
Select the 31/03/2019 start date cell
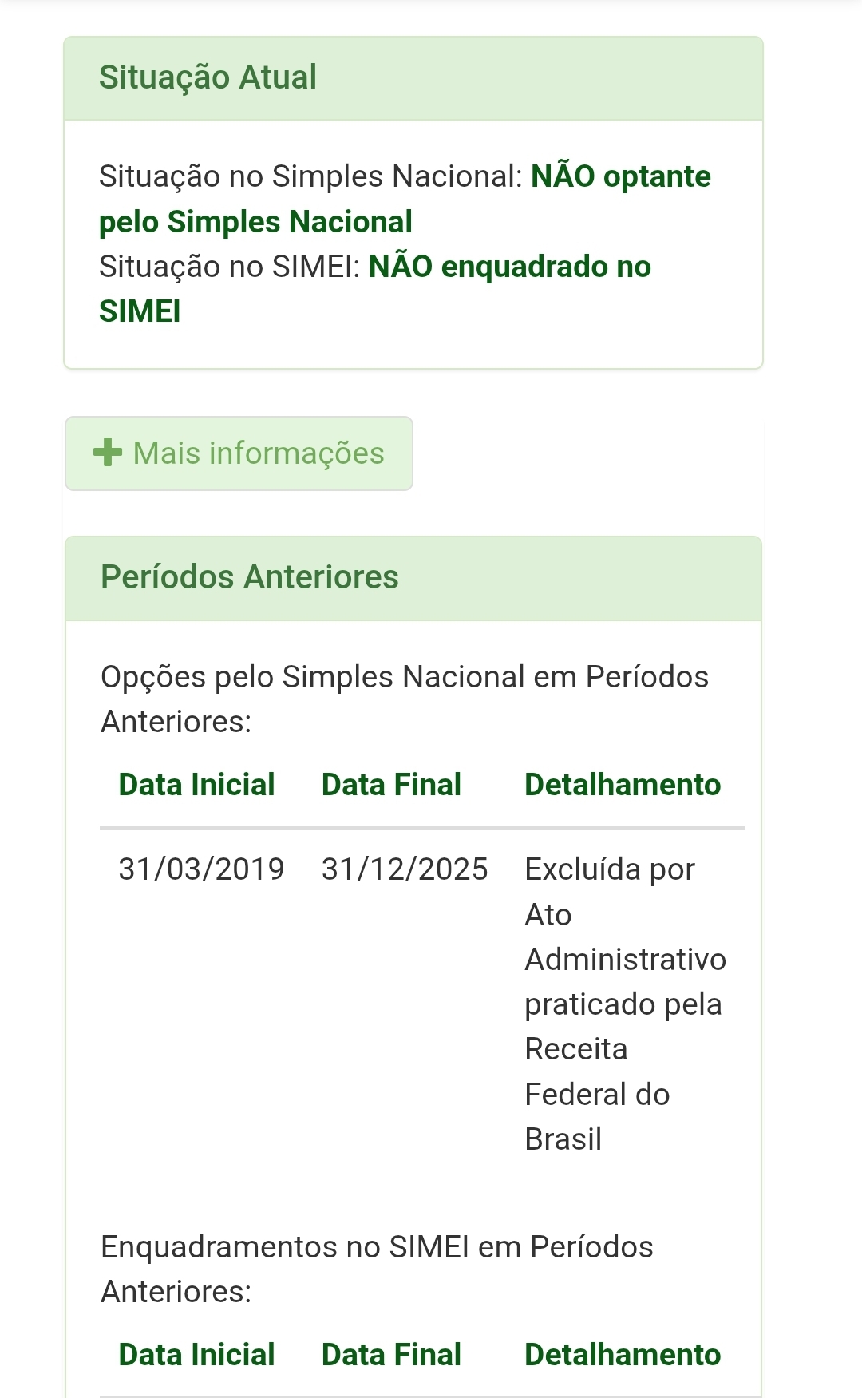(201, 869)
